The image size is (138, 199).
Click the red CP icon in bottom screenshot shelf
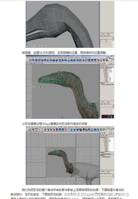pos(54,130)
